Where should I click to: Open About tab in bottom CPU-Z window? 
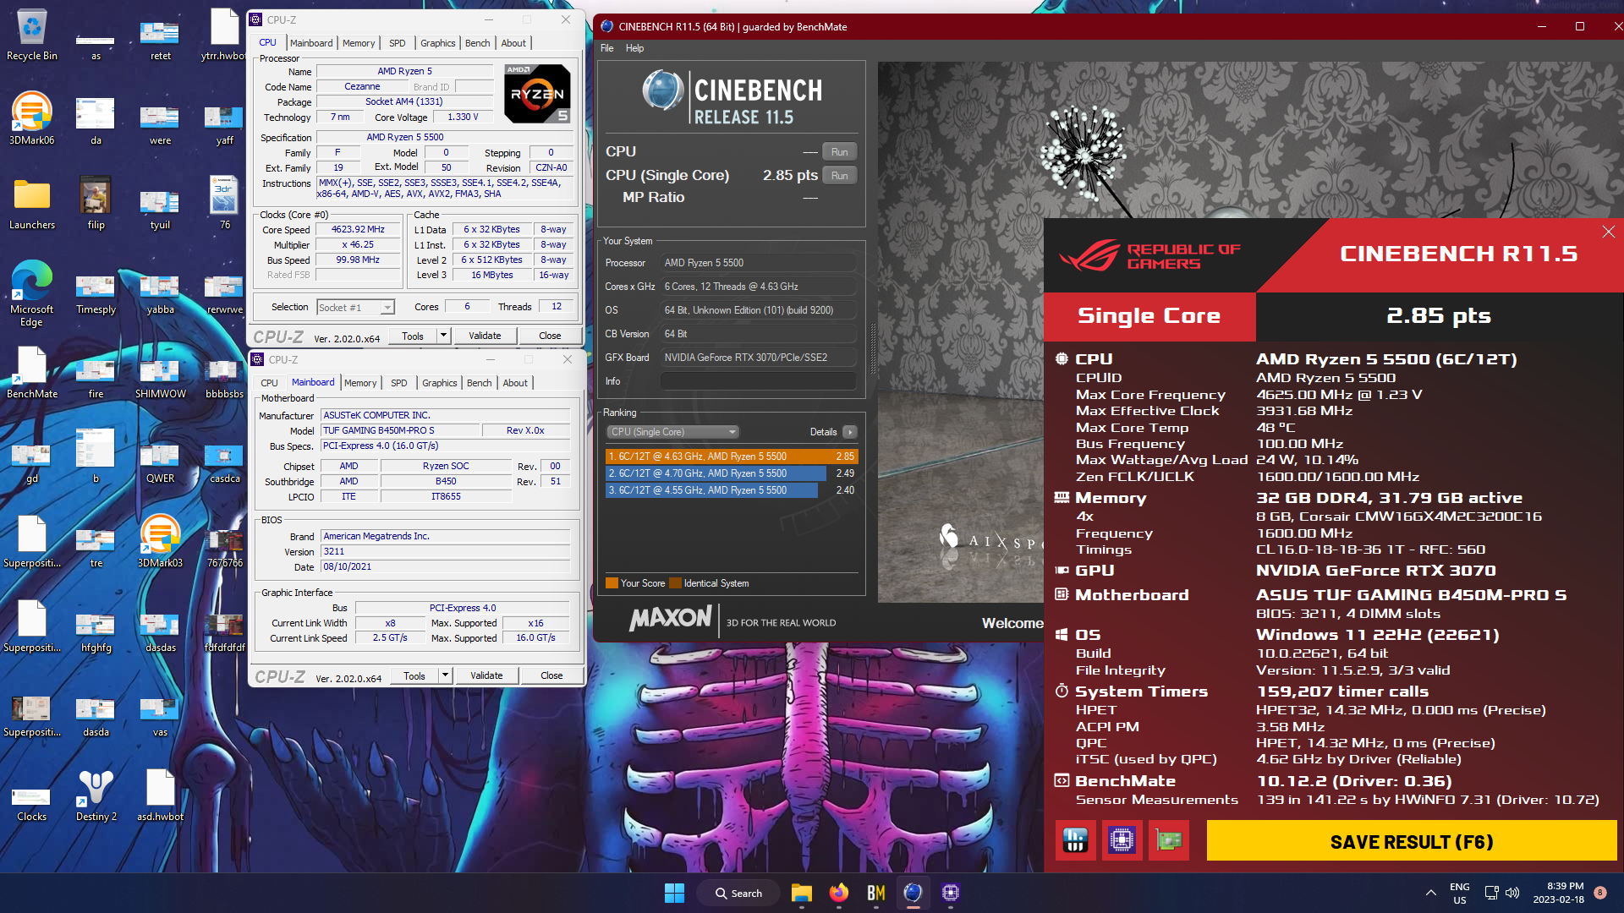point(515,383)
